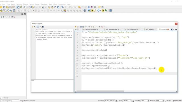Open the Vector menu
This screenshot has height=102, width=182.
pyautogui.click(x=32, y=4)
